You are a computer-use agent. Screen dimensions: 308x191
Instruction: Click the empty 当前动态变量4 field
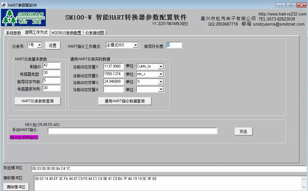coord(113,89)
